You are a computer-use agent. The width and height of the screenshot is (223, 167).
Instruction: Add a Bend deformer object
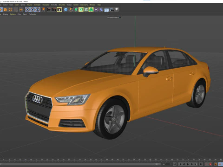coord(101,10)
